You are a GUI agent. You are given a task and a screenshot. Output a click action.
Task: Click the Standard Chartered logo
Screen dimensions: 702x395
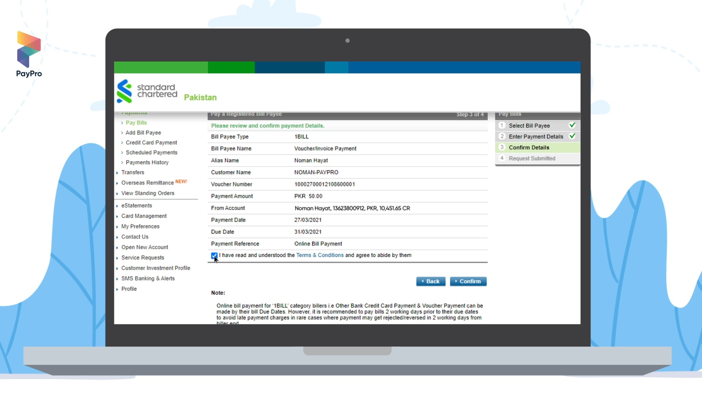click(x=147, y=91)
